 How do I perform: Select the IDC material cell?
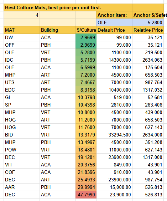click(22, 60)
